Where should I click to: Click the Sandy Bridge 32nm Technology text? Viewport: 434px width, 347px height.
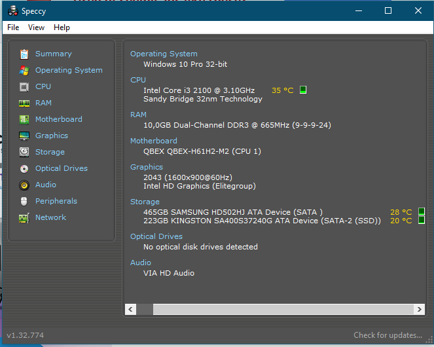[203, 99]
